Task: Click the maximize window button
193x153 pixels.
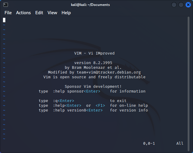Action: (181, 5)
